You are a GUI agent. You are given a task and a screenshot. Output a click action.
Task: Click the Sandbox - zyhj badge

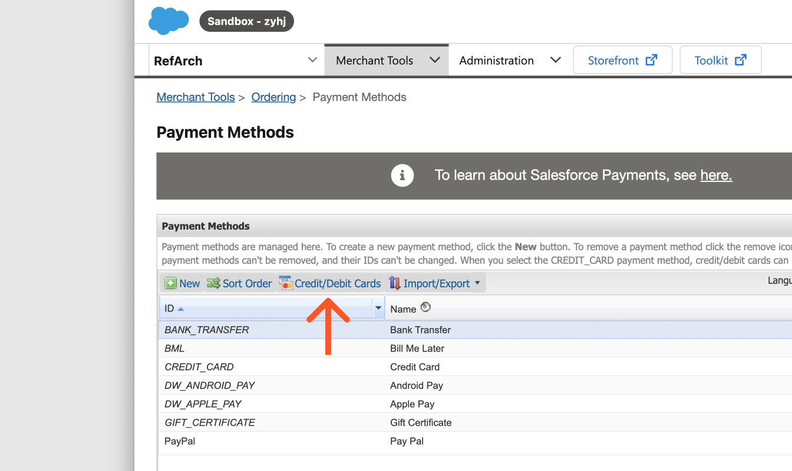pyautogui.click(x=247, y=21)
